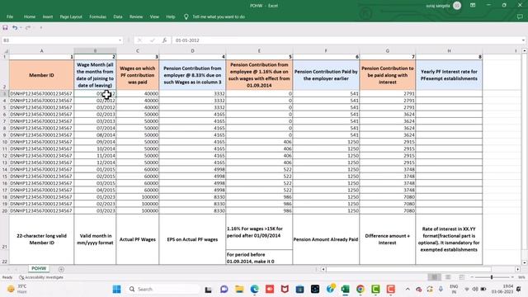This screenshot has width=528, height=297.
Task: Expand the Name Box dropdown arrow
Action: [x=120, y=40]
